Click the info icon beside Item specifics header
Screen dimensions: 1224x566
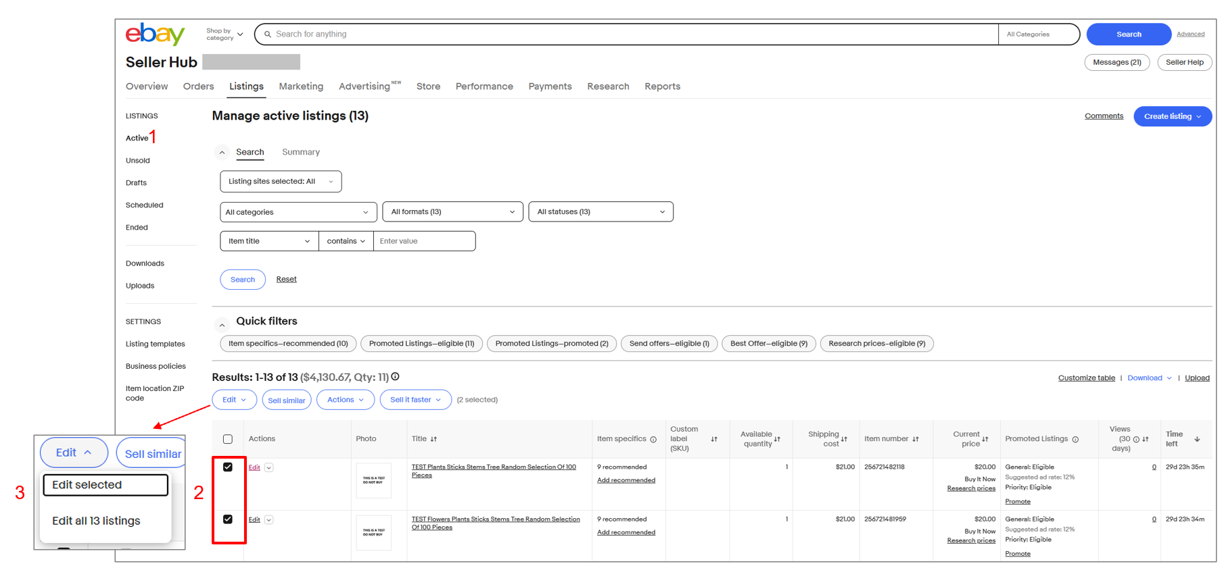tap(653, 440)
